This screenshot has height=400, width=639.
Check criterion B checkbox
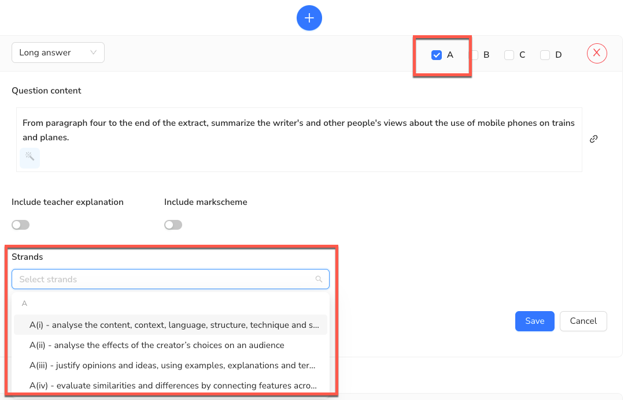point(474,55)
